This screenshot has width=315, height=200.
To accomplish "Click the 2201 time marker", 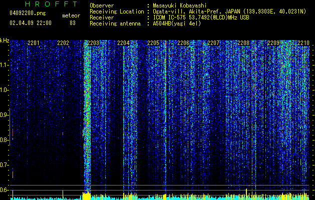I will (34, 43).
